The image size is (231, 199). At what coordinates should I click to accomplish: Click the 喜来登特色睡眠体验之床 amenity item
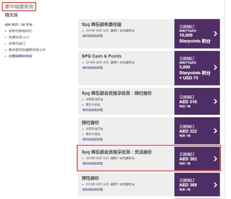coord(27,50)
